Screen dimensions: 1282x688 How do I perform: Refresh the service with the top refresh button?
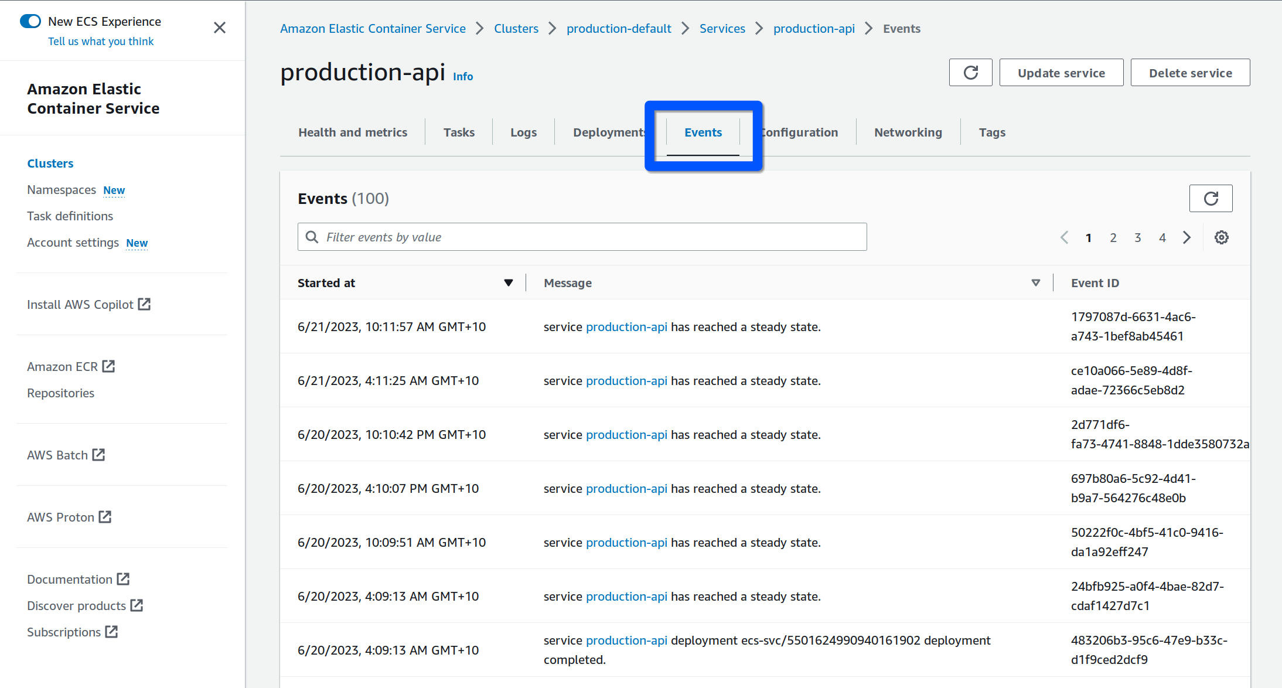970,73
